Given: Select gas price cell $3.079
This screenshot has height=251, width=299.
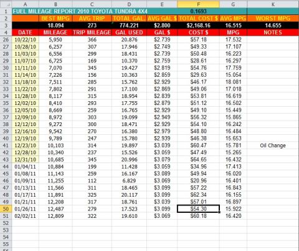Looking at the screenshot, I should coord(162,159).
